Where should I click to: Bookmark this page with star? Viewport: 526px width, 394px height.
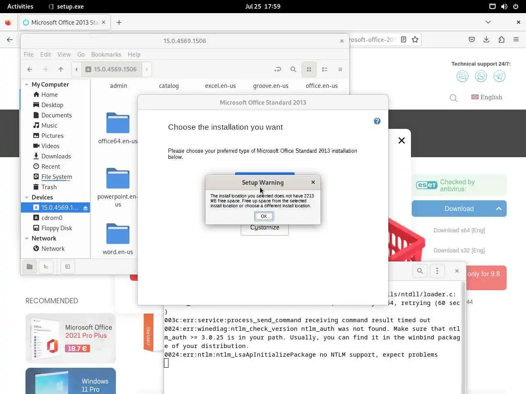[x=415, y=39]
